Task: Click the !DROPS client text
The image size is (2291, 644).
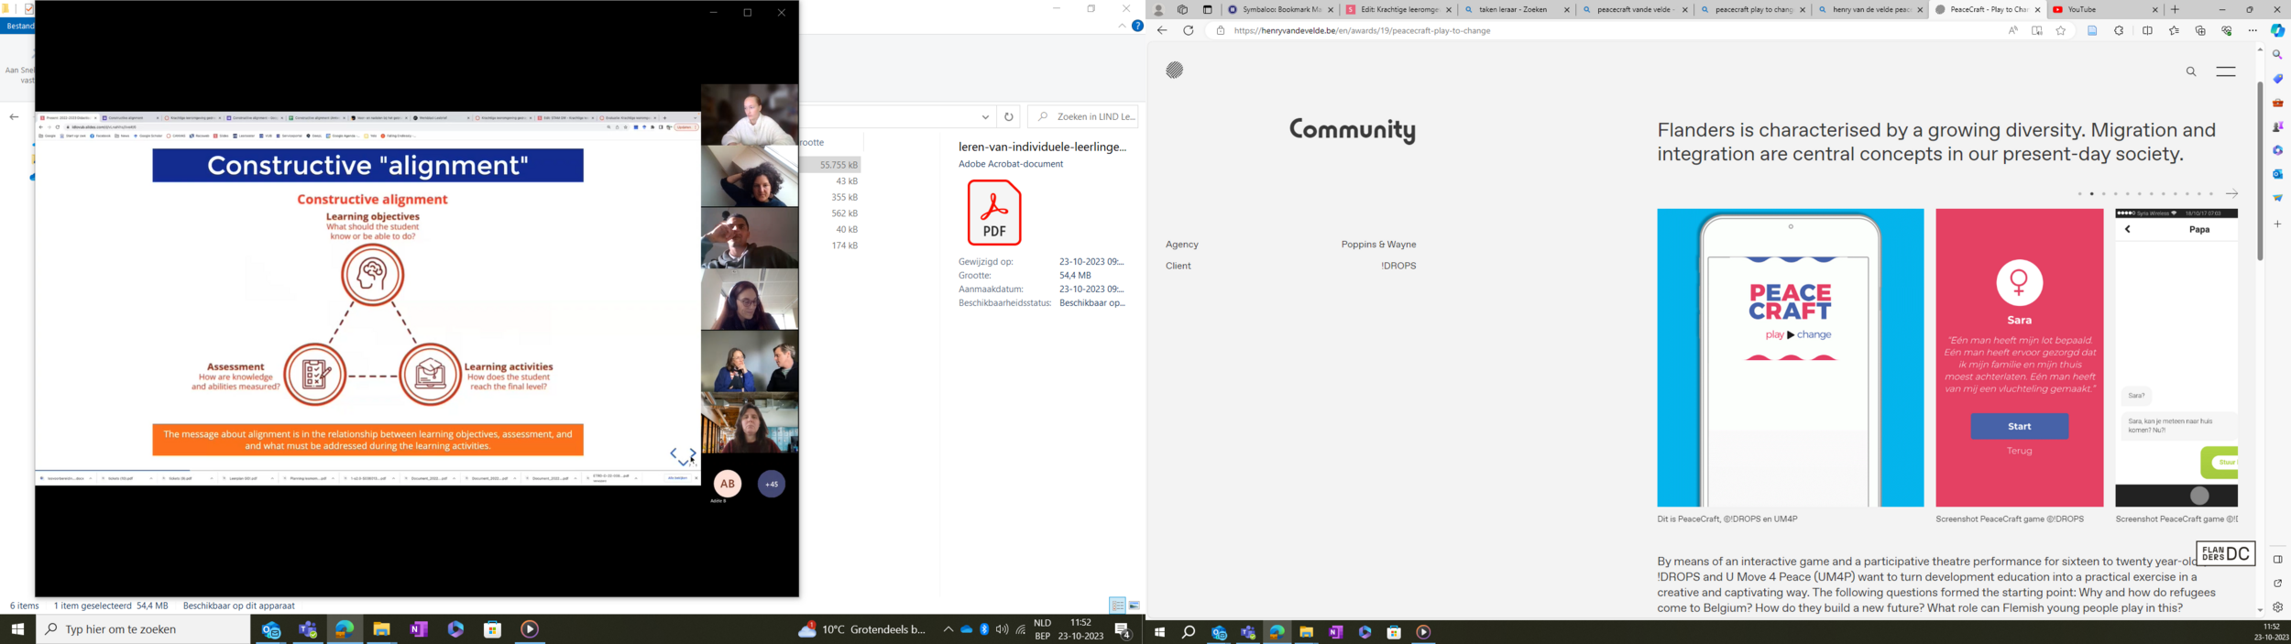Action: tap(1398, 266)
